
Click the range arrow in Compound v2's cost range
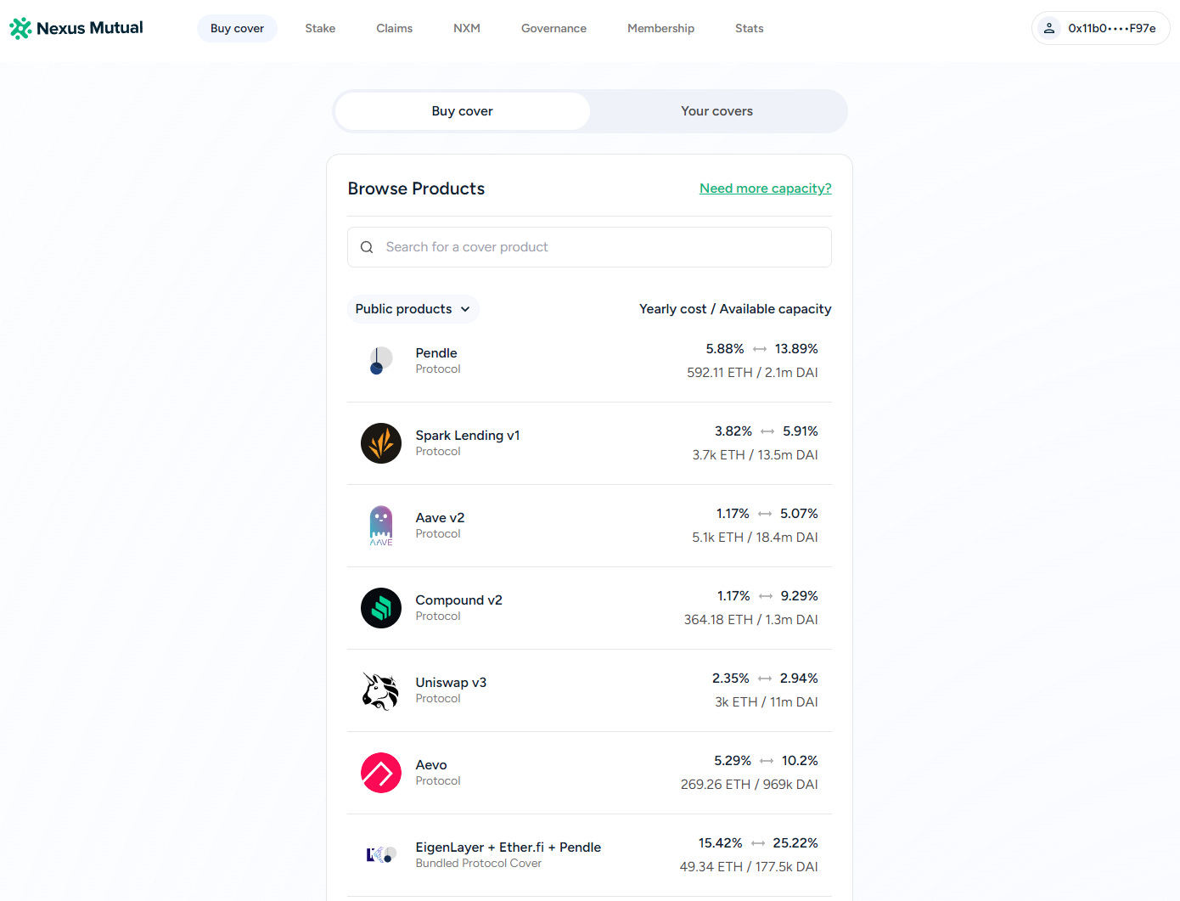[x=766, y=596]
